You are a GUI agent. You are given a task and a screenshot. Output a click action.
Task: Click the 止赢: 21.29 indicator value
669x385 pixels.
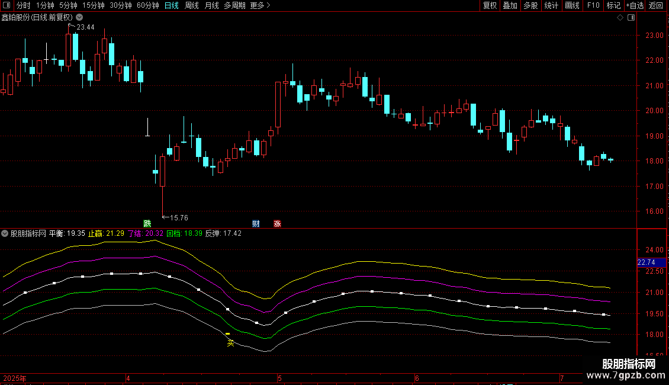point(106,233)
